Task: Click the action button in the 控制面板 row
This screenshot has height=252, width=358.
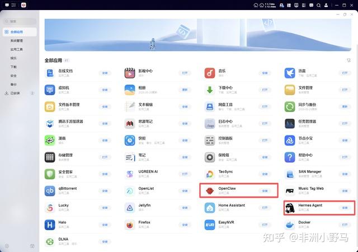Action: coord(265,140)
